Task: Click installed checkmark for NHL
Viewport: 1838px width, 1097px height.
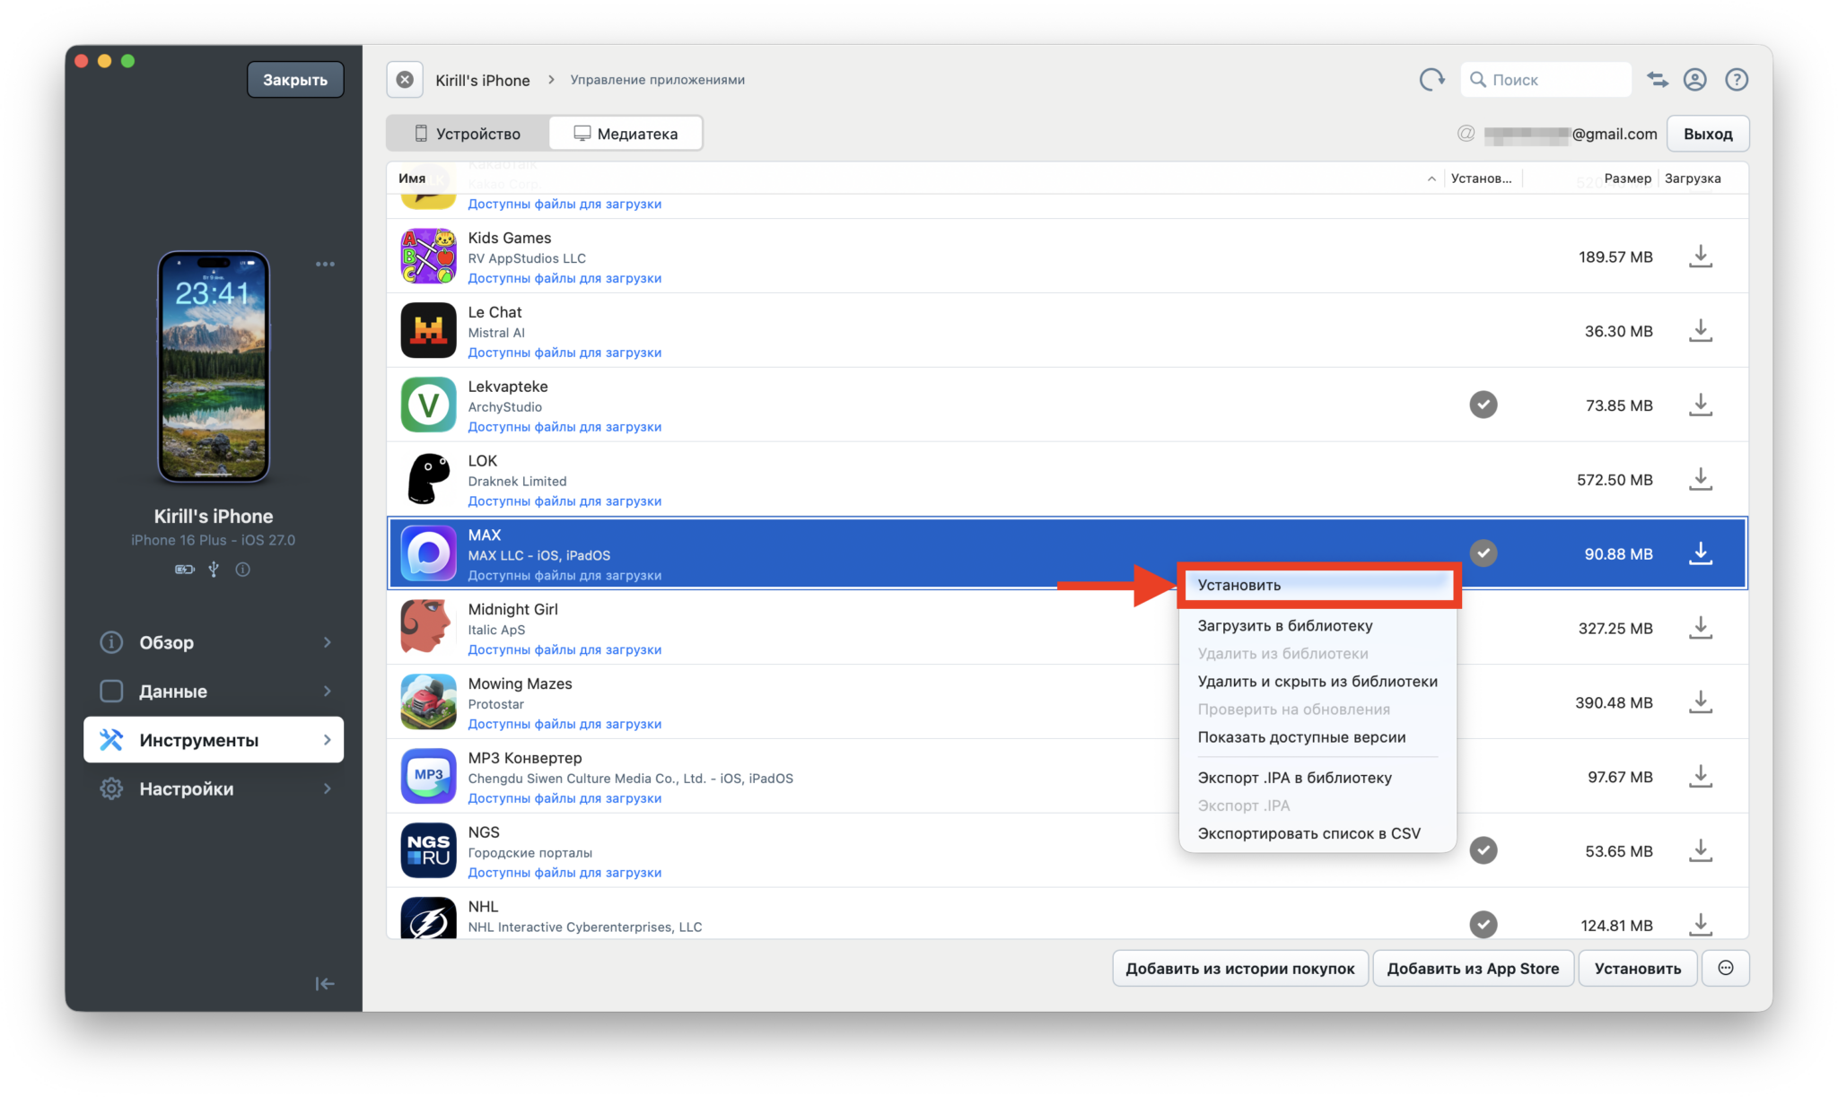Action: [1483, 924]
